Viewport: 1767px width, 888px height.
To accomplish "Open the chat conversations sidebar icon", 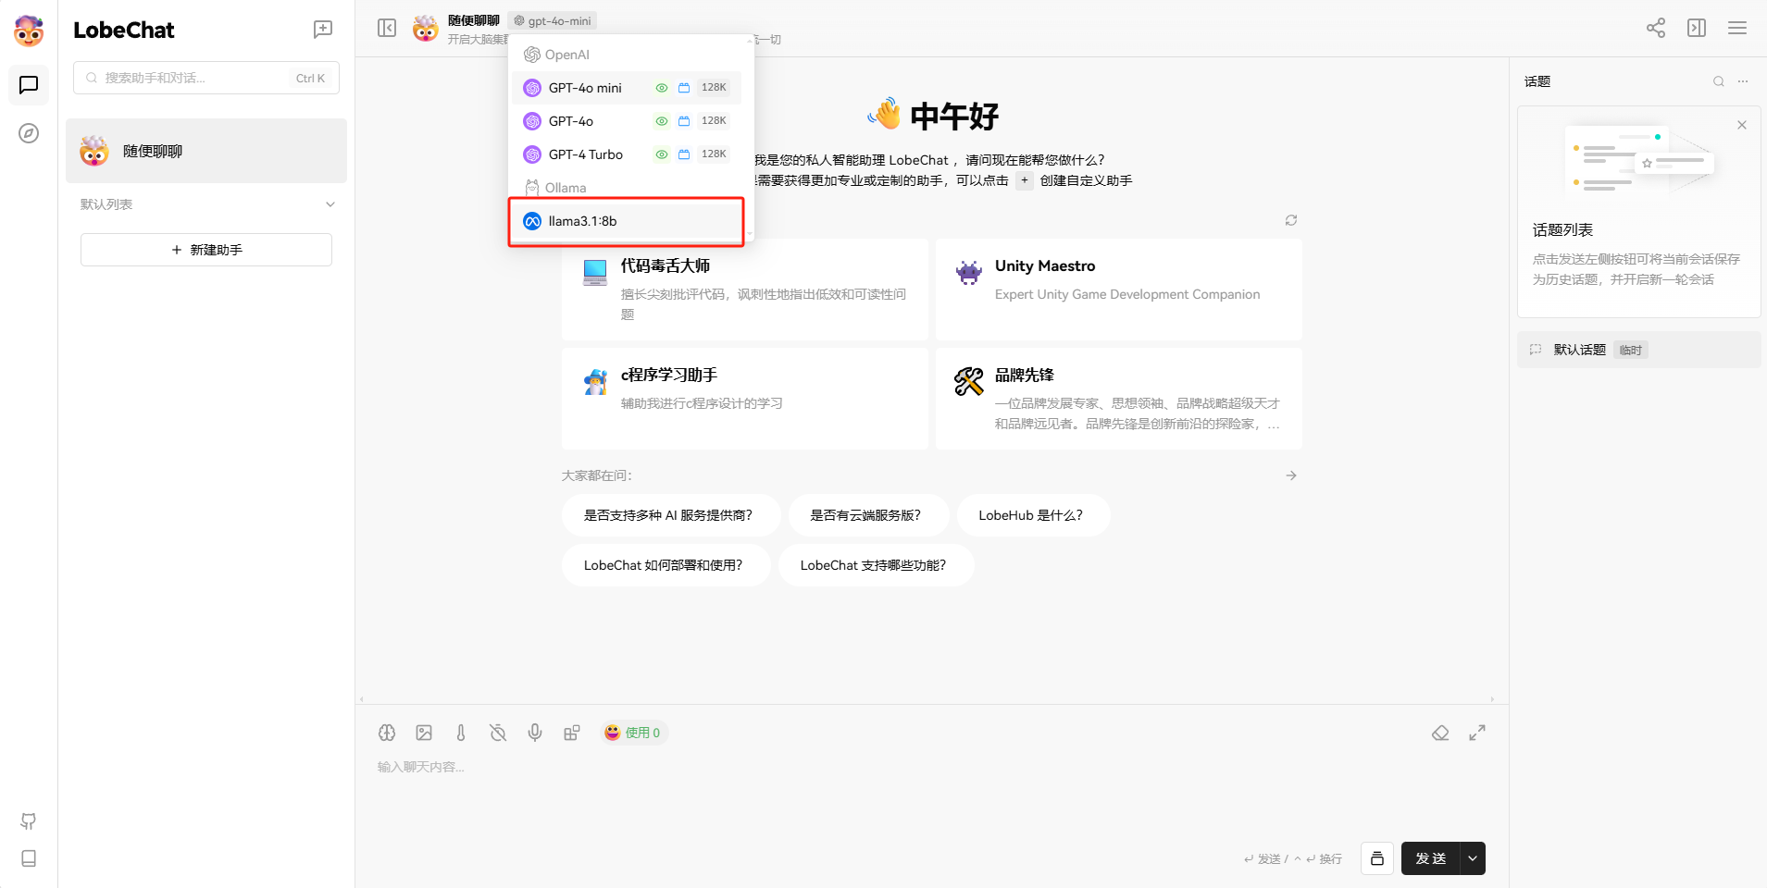I will pos(29,85).
